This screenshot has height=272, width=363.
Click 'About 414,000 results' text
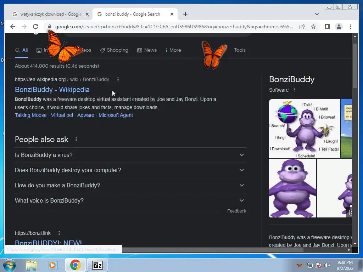point(57,66)
